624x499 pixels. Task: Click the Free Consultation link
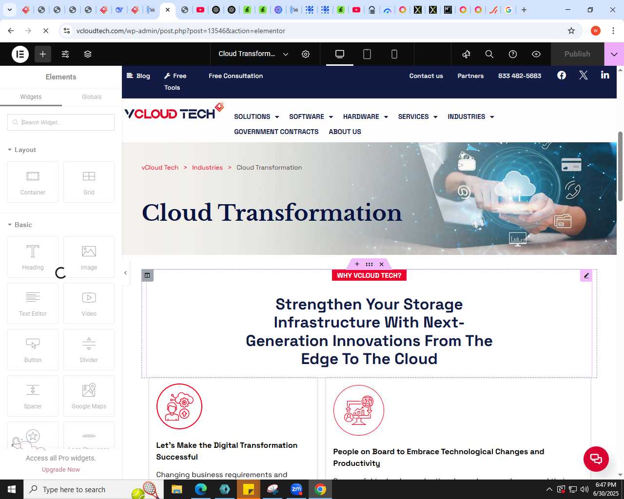pyautogui.click(x=235, y=76)
